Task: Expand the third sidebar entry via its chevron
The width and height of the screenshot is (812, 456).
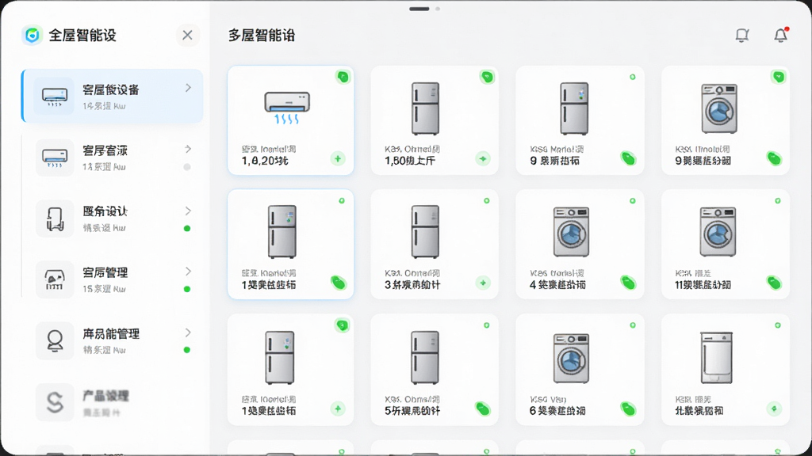Action: pos(188,211)
